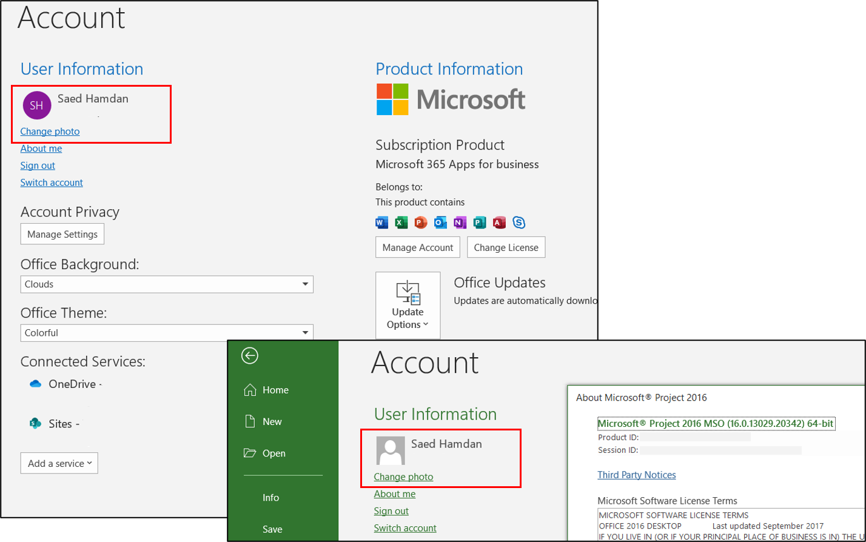The height and width of the screenshot is (542, 866).
Task: Click Change photo in the top Account window
Action: (x=50, y=131)
